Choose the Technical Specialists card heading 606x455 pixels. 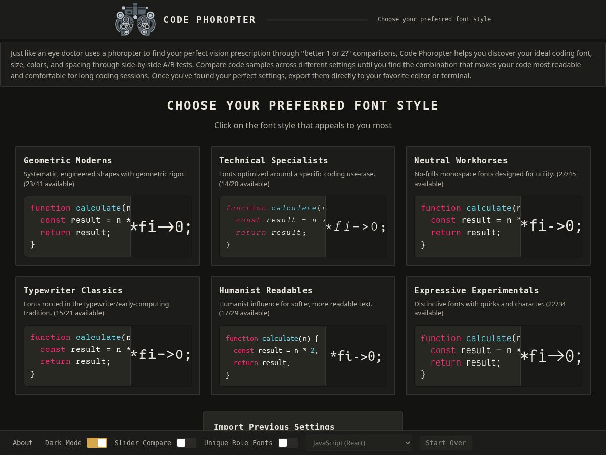[274, 160]
